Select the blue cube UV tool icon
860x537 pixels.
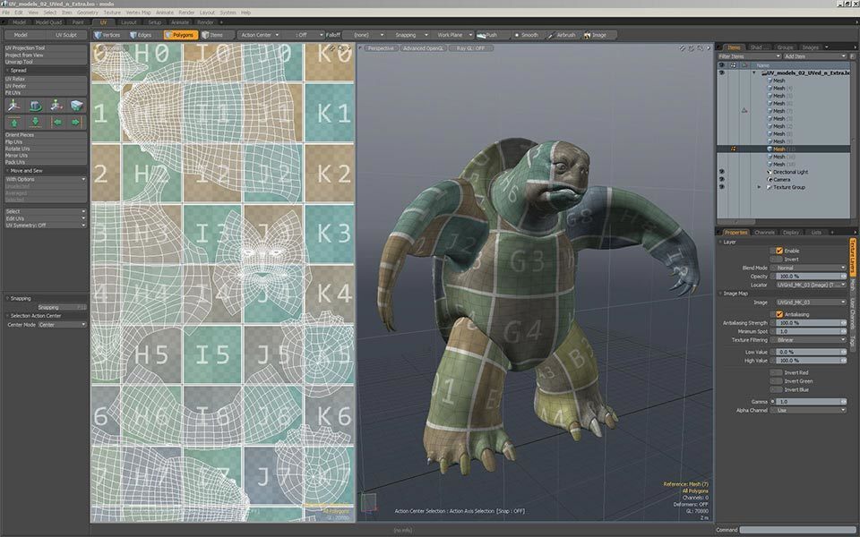[x=77, y=106]
